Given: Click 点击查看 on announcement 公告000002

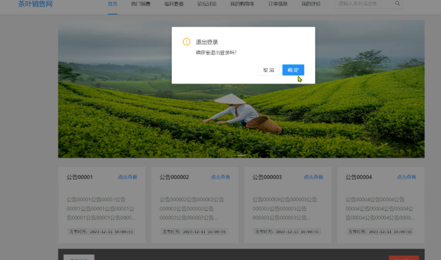Looking at the screenshot, I should point(220,177).
